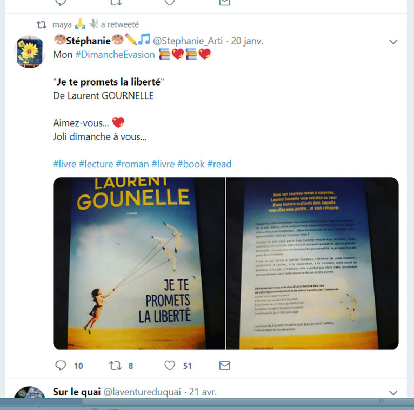Open the #lecture hashtag
The image size is (414, 410).
[x=96, y=164]
